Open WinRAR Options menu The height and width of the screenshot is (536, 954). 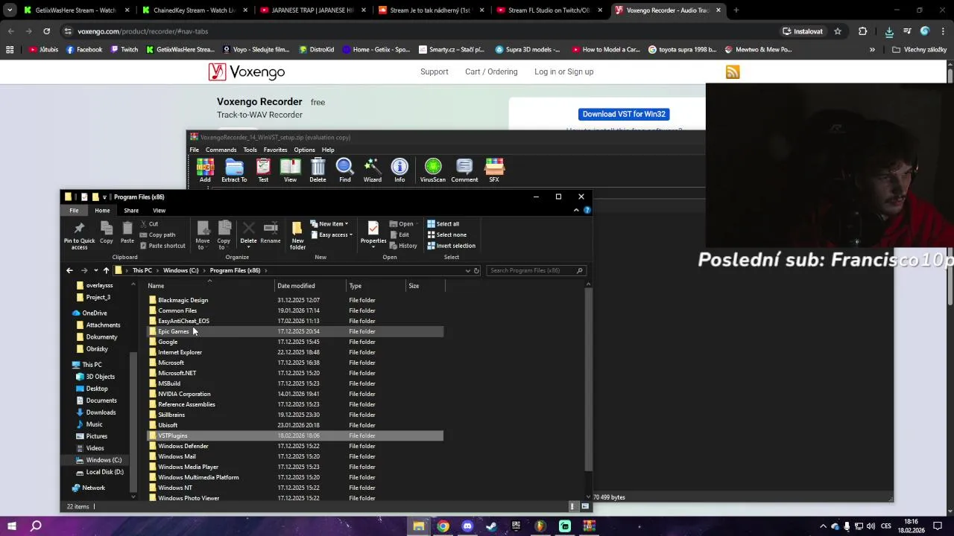304,150
